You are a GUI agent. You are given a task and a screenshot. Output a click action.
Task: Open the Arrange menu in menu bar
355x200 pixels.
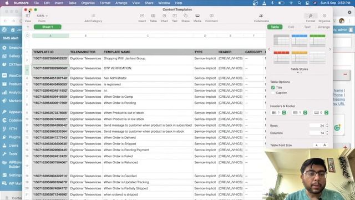pos(121,3)
